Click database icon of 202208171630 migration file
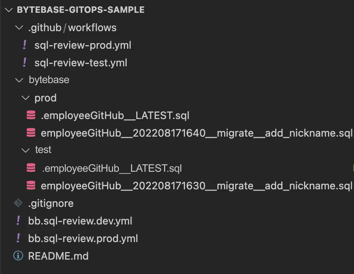 (x=31, y=185)
